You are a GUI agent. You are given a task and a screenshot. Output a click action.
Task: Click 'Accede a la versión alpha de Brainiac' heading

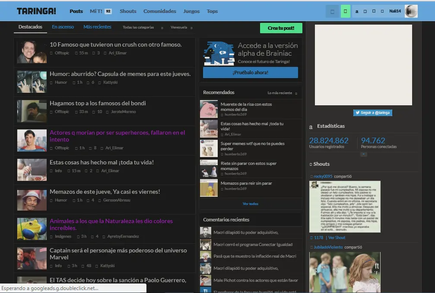tap(268, 49)
